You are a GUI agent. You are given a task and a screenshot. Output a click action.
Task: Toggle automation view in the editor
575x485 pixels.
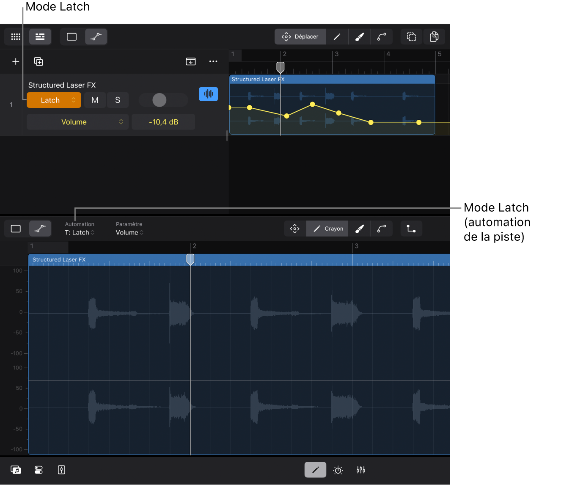point(40,229)
